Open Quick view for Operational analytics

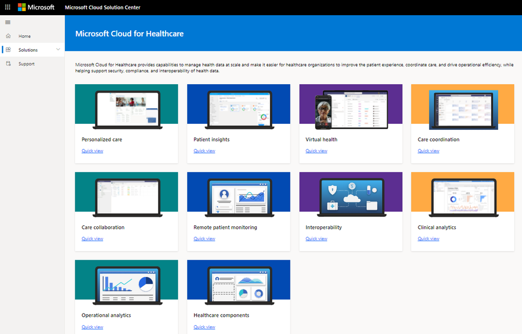click(92, 327)
